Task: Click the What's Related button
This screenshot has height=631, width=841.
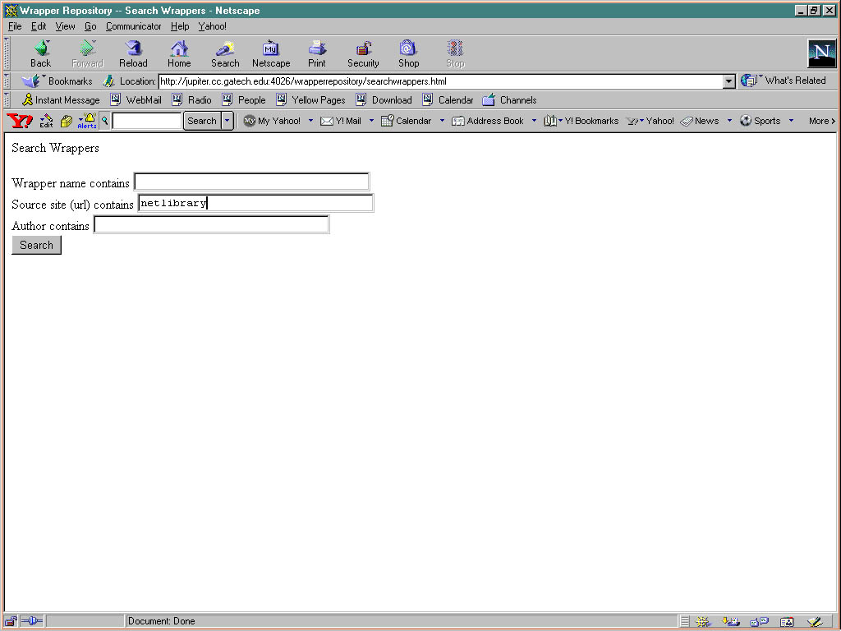Action: pos(785,81)
